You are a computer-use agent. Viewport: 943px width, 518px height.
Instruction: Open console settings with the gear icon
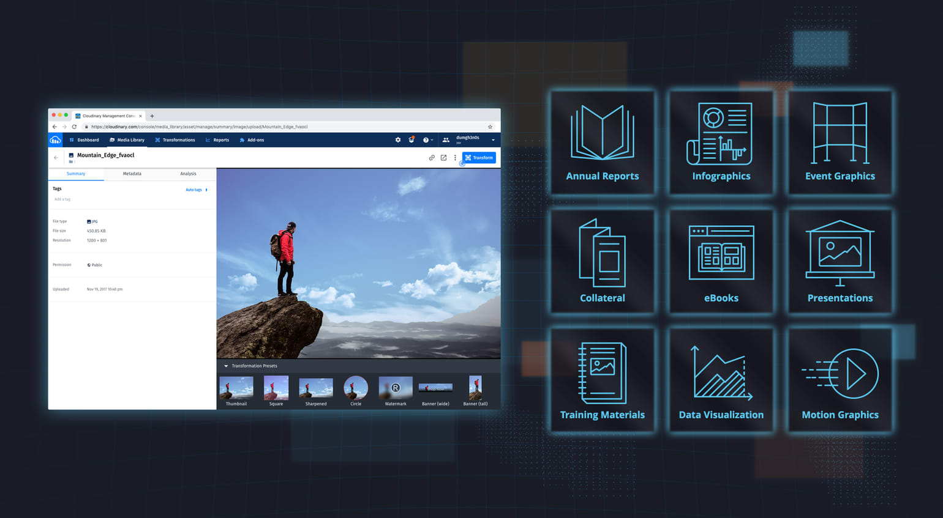[397, 140]
